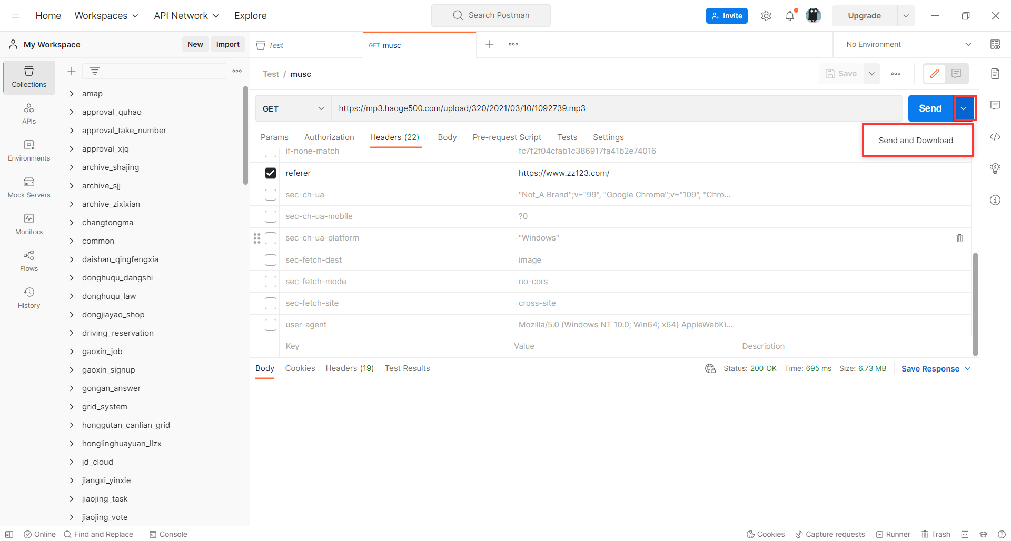Delete the sec-ch-ua-platform header row
This screenshot has width=1011, height=541.
click(x=959, y=238)
